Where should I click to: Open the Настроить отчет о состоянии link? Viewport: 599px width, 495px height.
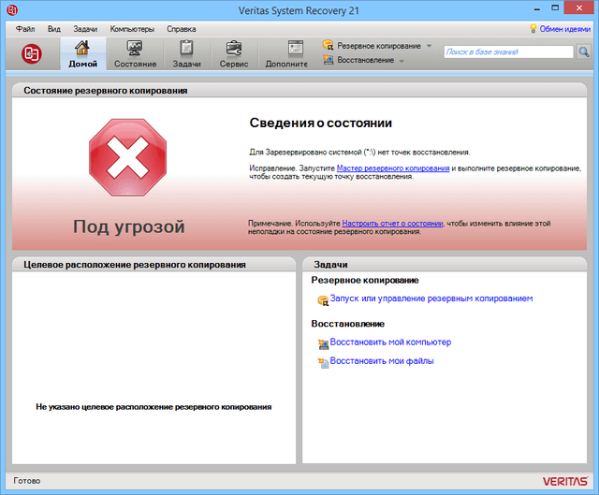tap(392, 224)
